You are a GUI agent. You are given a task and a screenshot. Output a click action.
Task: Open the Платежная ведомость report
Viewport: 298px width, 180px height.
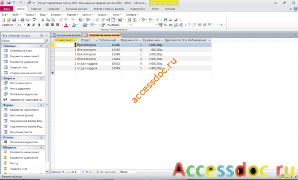click(23, 142)
